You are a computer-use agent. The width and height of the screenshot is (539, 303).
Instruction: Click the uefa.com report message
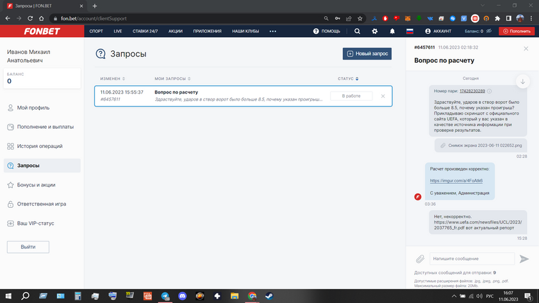(x=478, y=222)
